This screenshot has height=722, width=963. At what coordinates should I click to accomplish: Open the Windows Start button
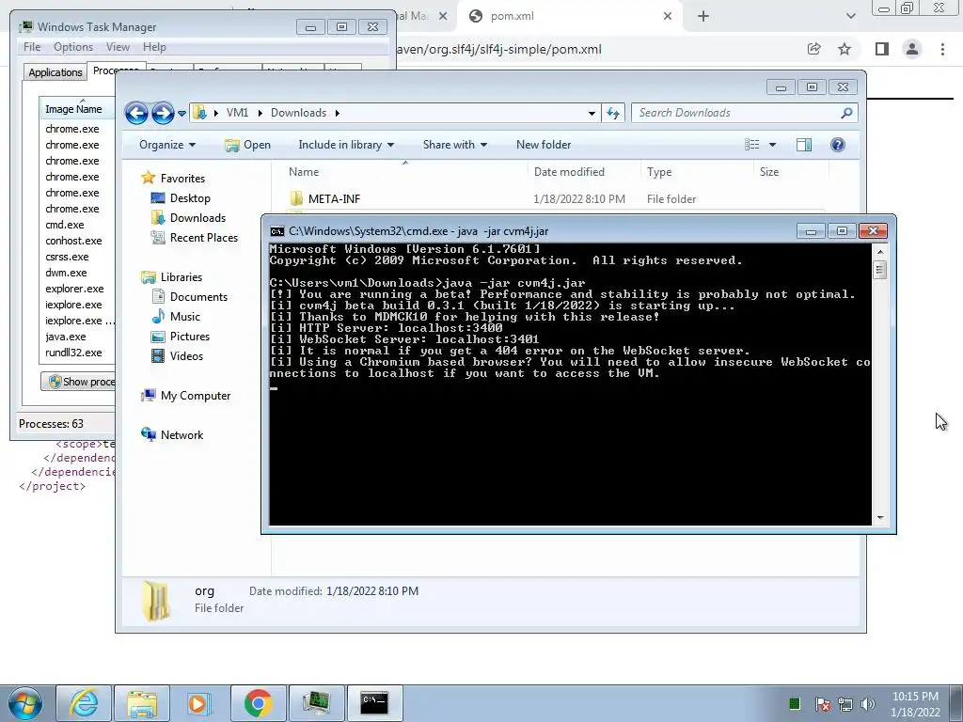(x=25, y=703)
